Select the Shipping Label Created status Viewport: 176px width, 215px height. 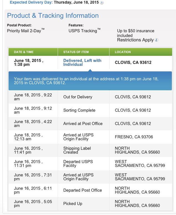(x=77, y=150)
